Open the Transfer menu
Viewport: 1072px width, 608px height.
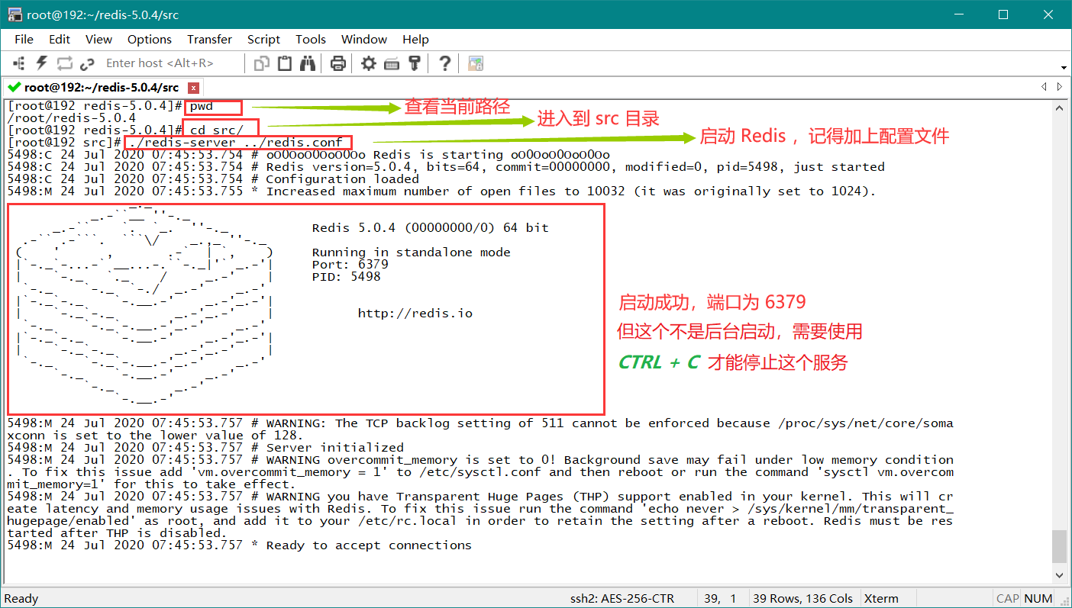(209, 39)
